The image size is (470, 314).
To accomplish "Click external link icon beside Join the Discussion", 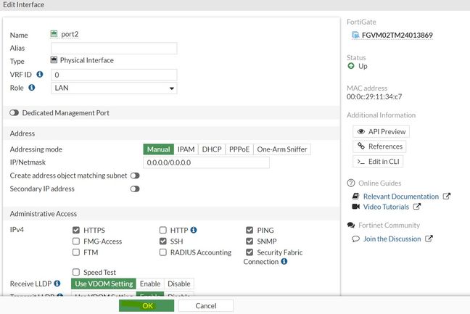I will (429, 239).
